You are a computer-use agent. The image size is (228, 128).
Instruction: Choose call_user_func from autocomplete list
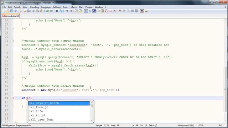(x=59, y=119)
